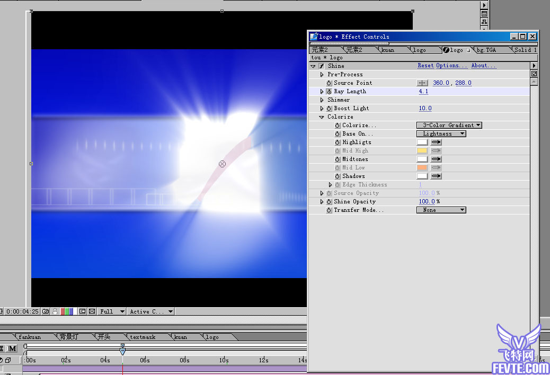Toggle the Transfer Mode stopwatch
This screenshot has width=550, height=375.
[x=329, y=210]
